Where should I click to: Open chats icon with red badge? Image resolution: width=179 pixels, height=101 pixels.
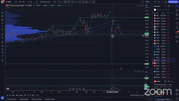177,33
